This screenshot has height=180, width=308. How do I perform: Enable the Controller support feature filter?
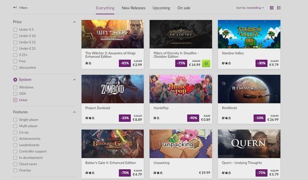point(15,152)
